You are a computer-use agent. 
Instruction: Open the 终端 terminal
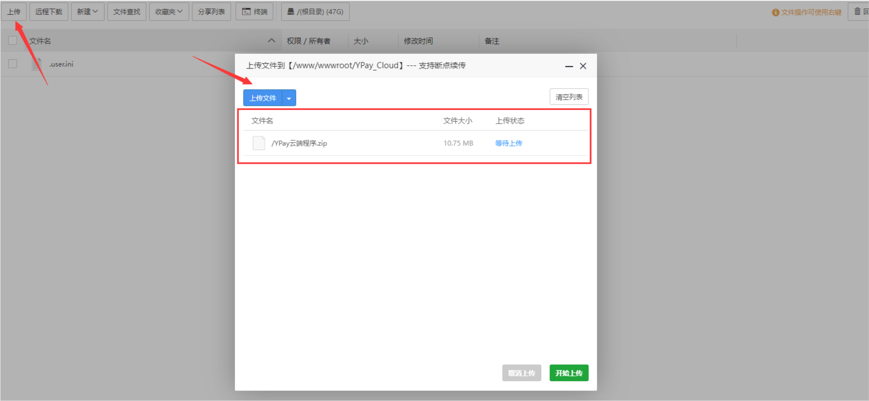(x=255, y=11)
